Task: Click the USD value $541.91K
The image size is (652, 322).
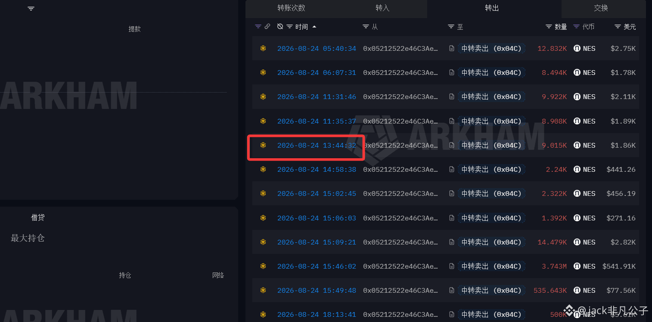Action: 619,266
